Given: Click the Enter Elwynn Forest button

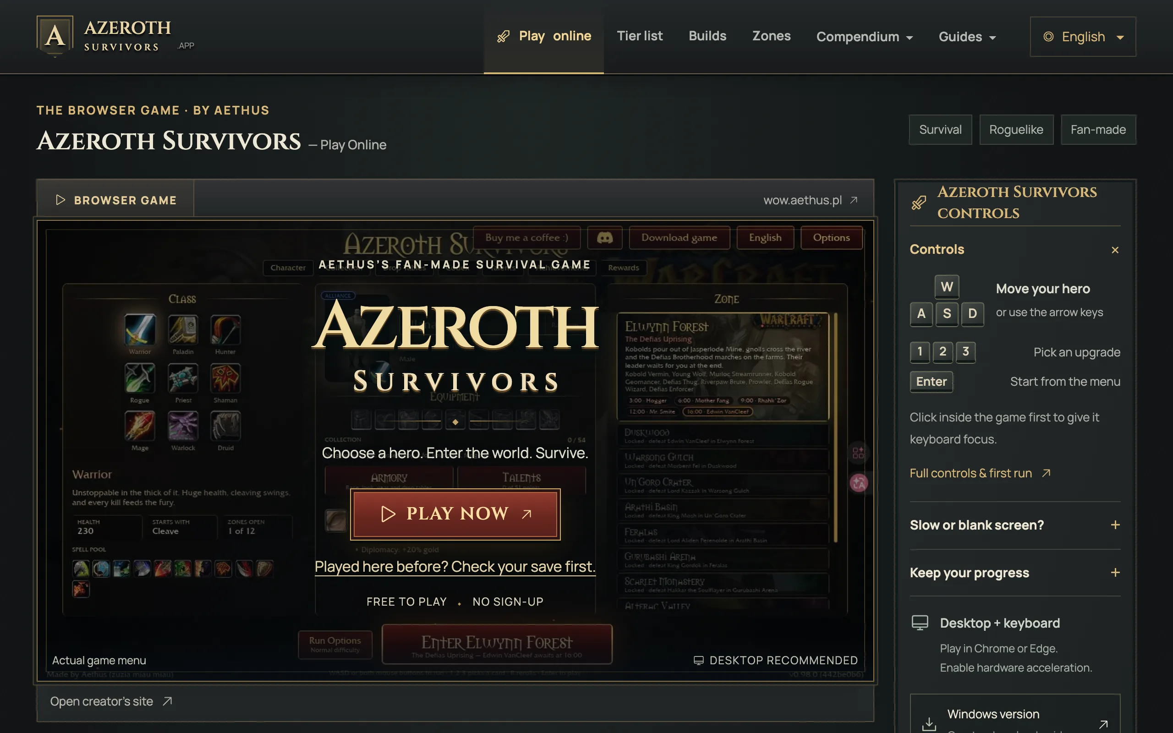Looking at the screenshot, I should click(x=497, y=644).
